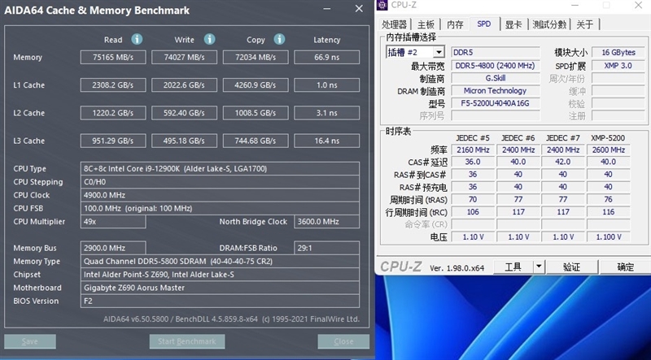Click the Copy info icon in AIDA64

(279, 39)
